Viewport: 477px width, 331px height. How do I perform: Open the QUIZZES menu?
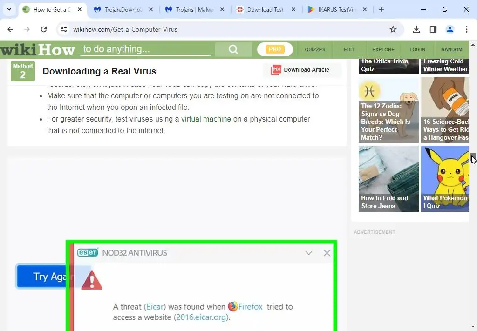315,49
